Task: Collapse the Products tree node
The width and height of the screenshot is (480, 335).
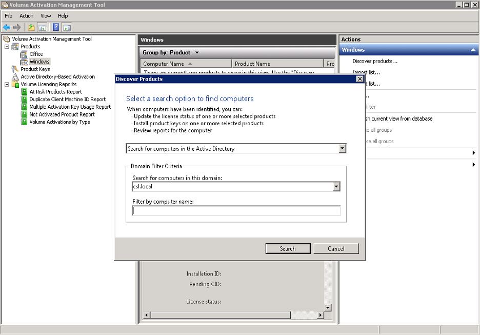Action: [7, 47]
